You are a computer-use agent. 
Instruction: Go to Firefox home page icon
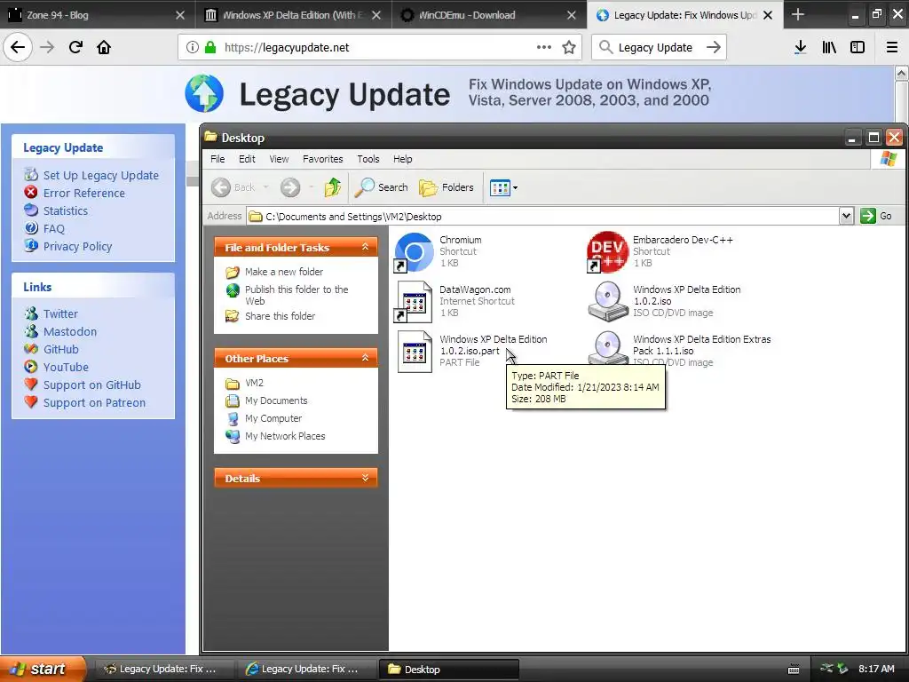[x=104, y=47]
